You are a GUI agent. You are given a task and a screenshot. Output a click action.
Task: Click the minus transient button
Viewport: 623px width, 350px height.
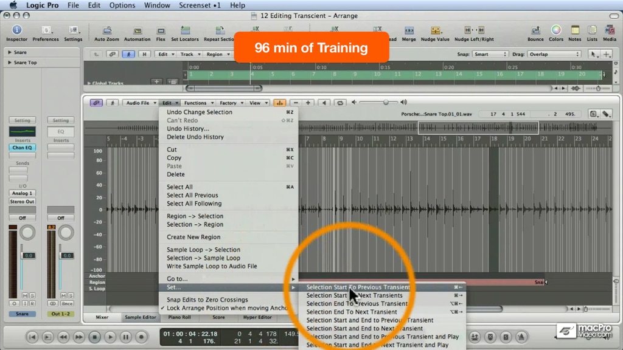(x=296, y=103)
